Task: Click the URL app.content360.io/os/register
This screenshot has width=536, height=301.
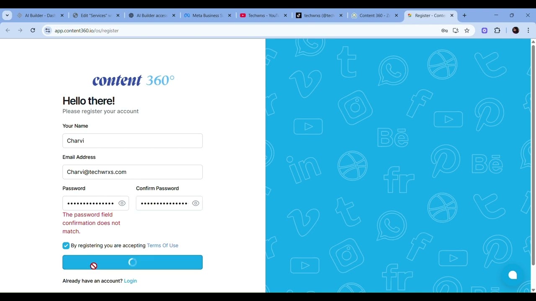Action: click(87, 31)
